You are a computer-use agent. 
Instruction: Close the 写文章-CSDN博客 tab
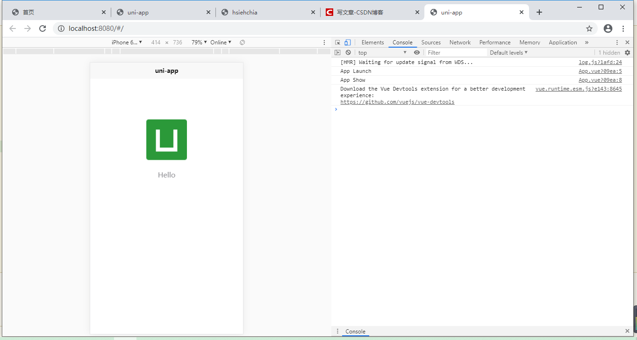417,13
